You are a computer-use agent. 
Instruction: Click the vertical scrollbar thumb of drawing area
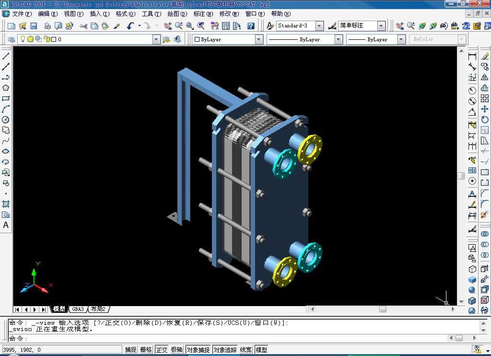(x=461, y=176)
